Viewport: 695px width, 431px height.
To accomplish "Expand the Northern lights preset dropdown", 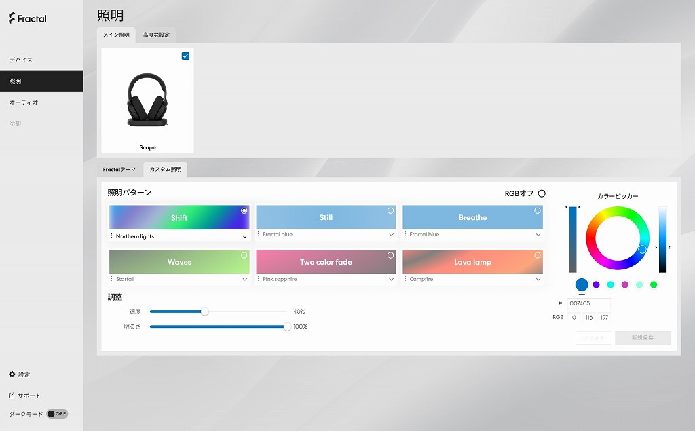I will click(x=244, y=237).
